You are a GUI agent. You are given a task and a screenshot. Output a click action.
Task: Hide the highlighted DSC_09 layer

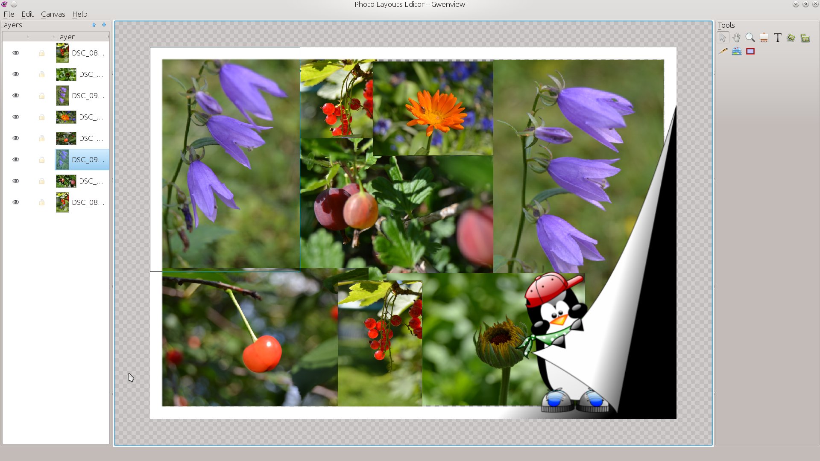pyautogui.click(x=16, y=160)
